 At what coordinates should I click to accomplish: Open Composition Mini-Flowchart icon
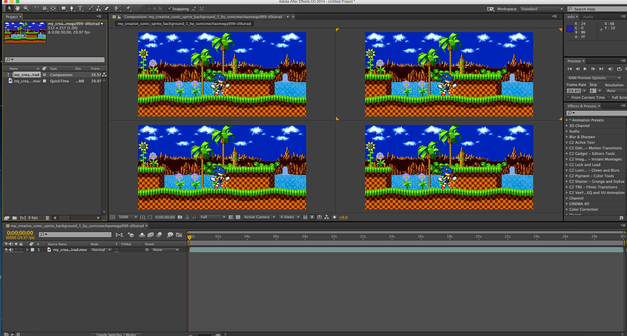pos(119,235)
